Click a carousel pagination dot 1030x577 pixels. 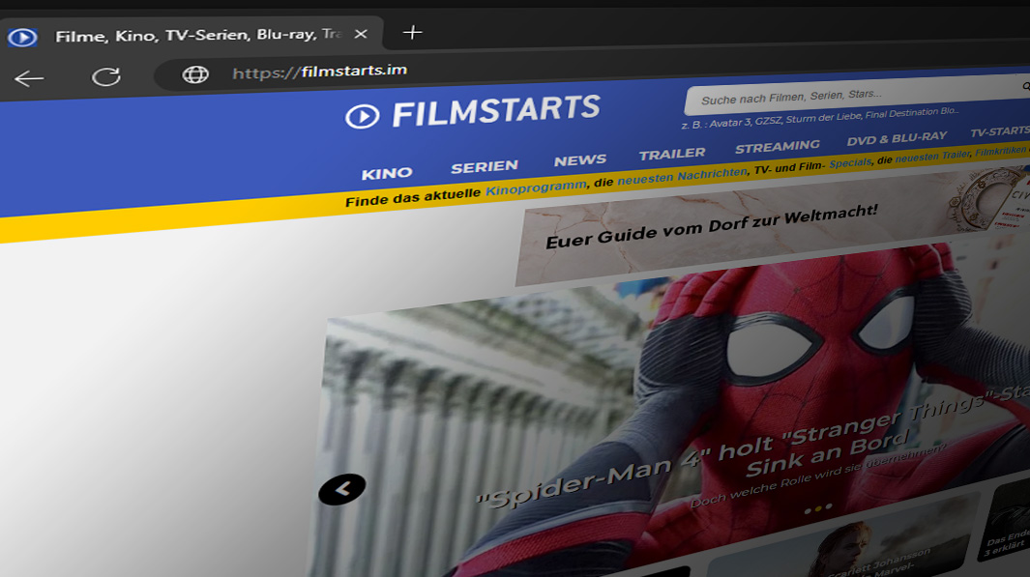point(818,509)
